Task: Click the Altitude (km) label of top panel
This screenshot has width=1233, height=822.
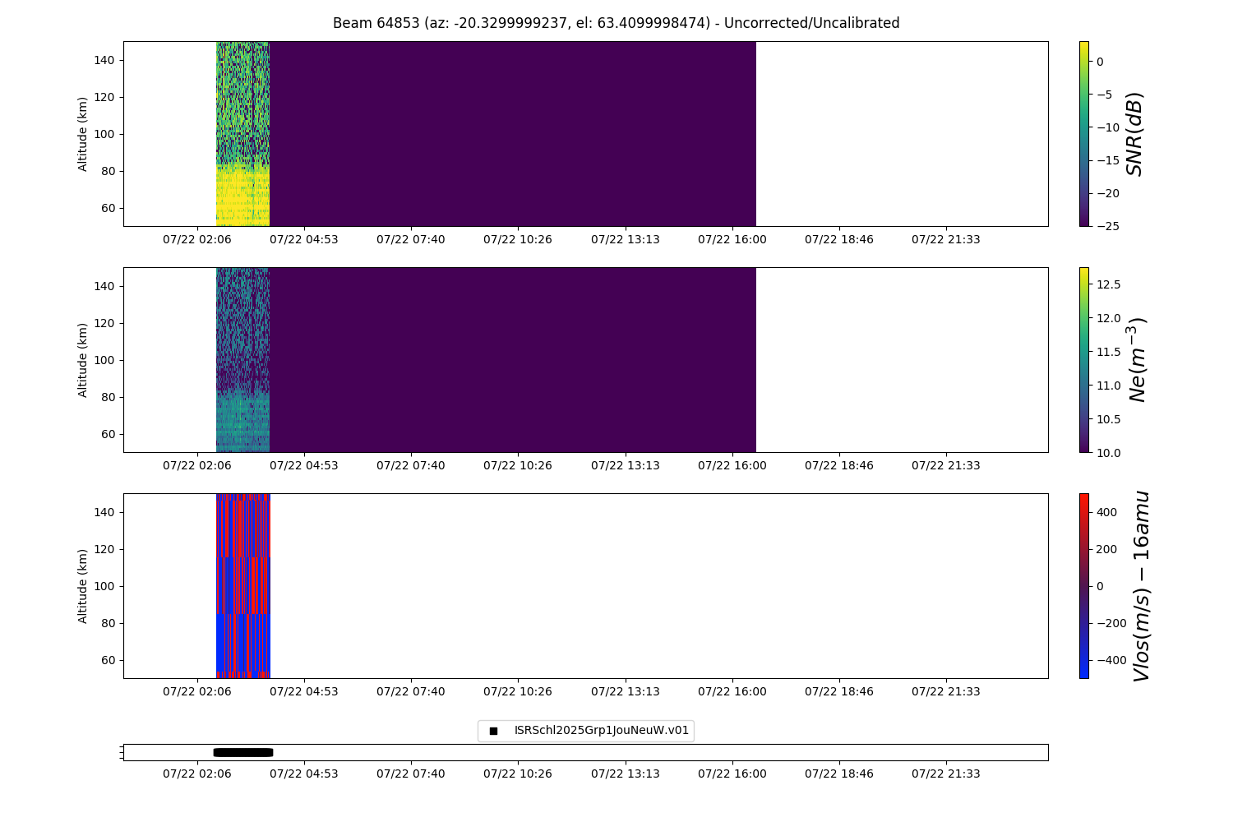Action: click(x=83, y=133)
